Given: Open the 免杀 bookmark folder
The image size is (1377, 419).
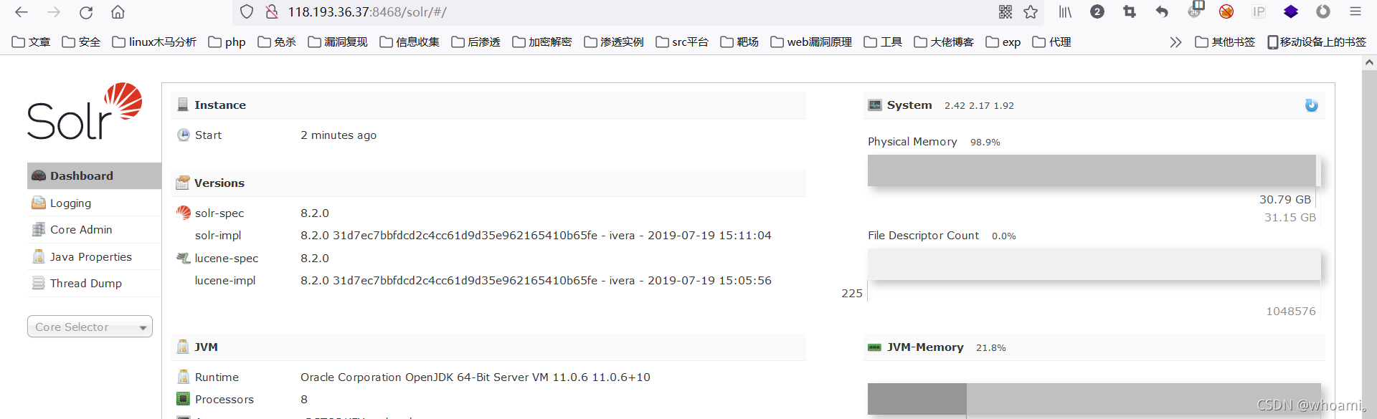Looking at the screenshot, I should coord(277,42).
